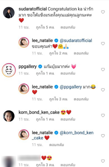
Task: View the 3 likes on lee_natalie's ppgallery reply
Action: point(58,99)
